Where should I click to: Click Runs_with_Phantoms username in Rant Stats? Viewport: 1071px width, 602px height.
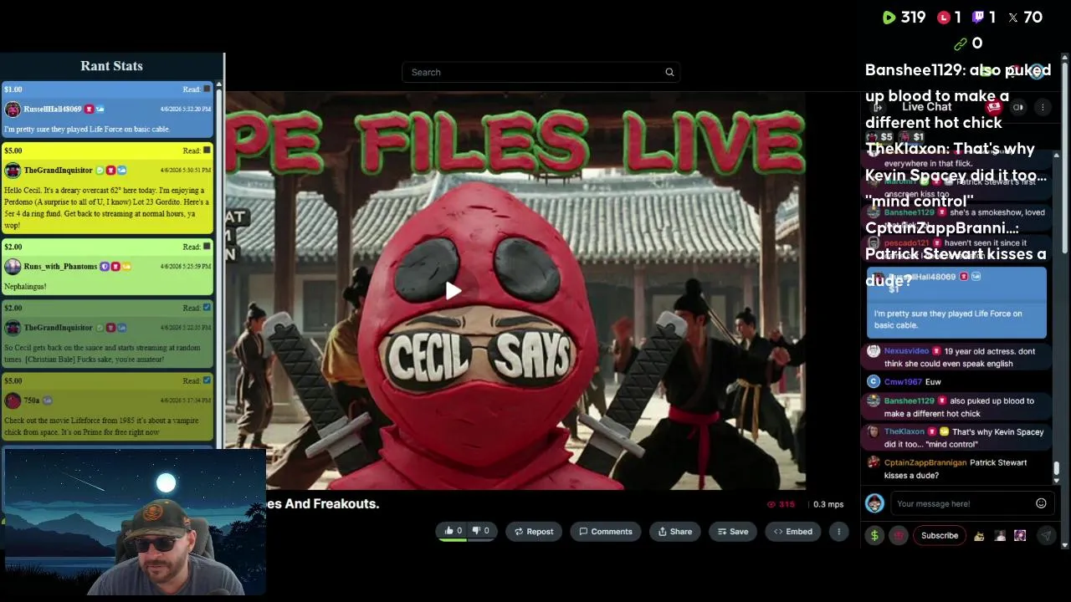[x=60, y=267]
